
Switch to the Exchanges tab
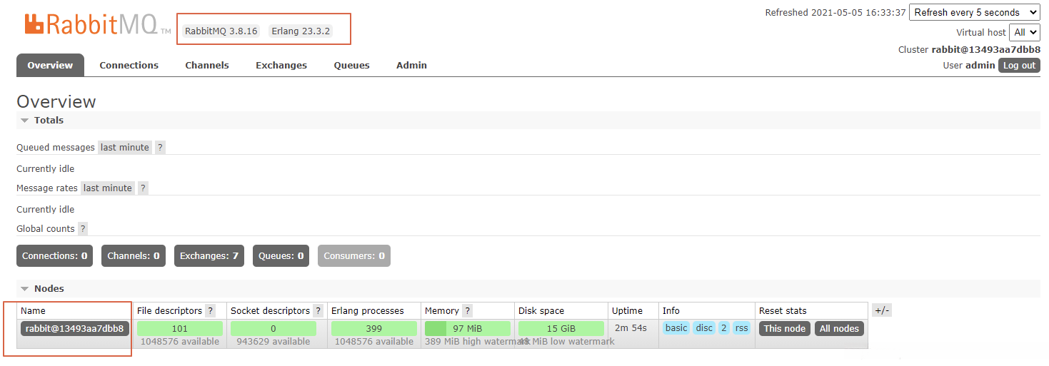pos(281,65)
